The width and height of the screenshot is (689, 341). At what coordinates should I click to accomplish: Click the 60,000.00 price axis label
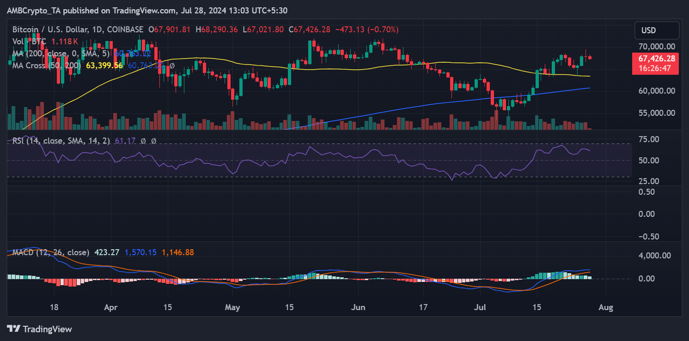[x=657, y=91]
